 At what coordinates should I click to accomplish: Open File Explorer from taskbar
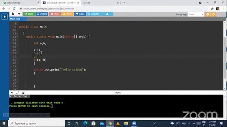(x=126, y=123)
